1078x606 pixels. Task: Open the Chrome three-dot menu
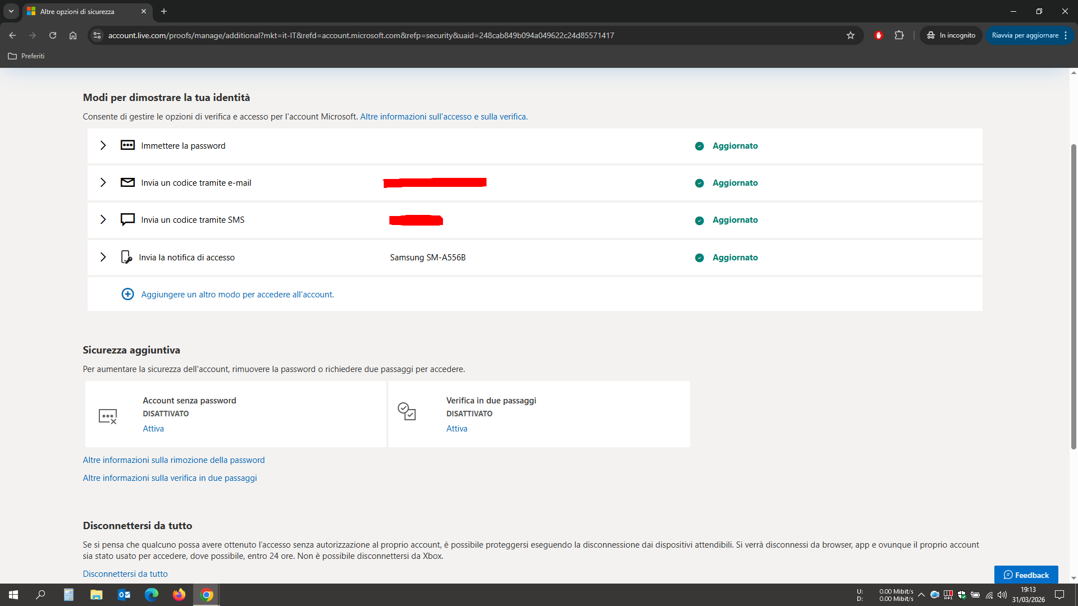click(x=1066, y=35)
